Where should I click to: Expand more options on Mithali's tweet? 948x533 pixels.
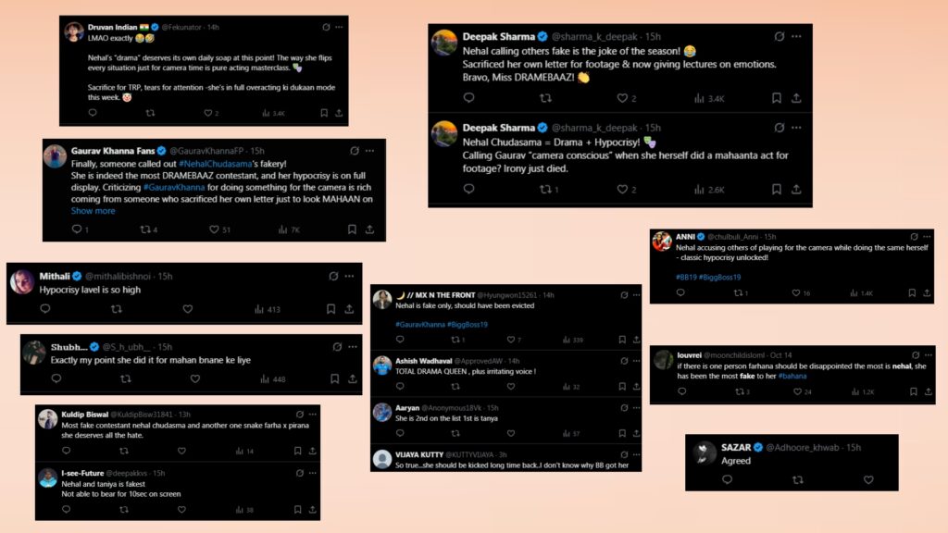[349, 276]
